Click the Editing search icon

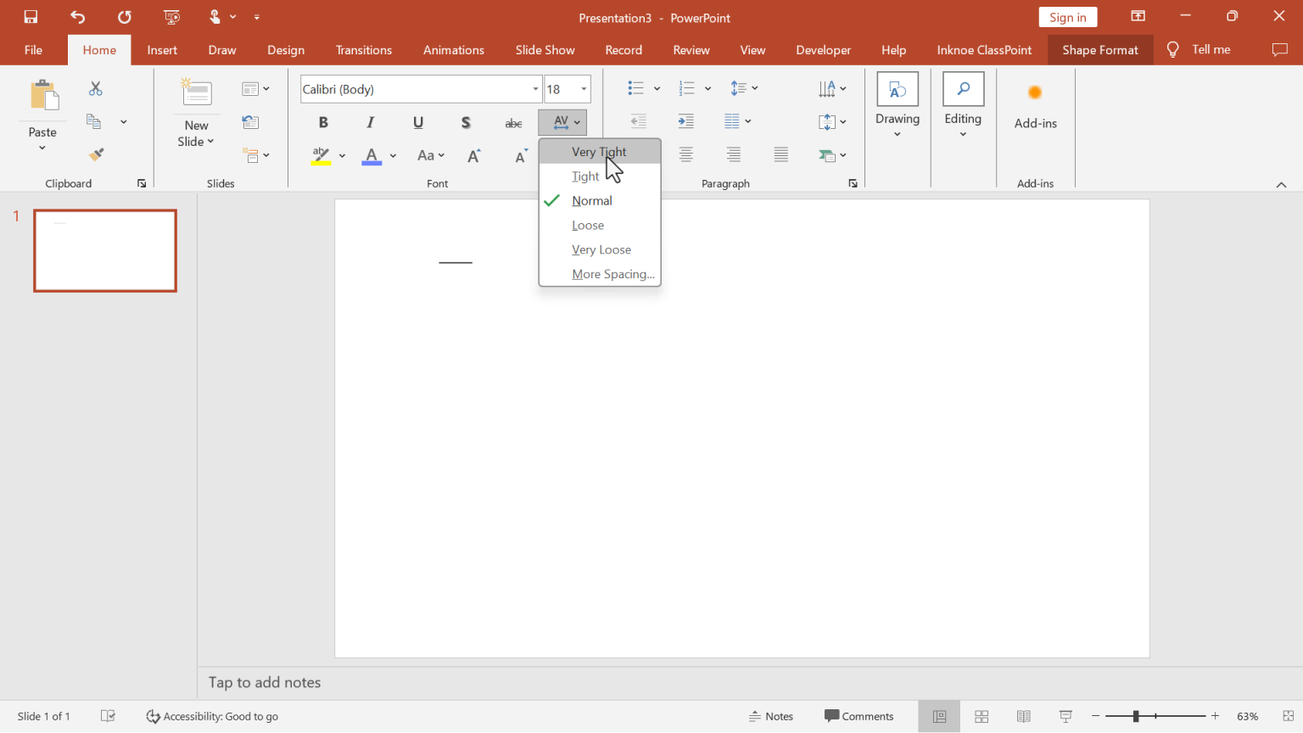point(963,88)
